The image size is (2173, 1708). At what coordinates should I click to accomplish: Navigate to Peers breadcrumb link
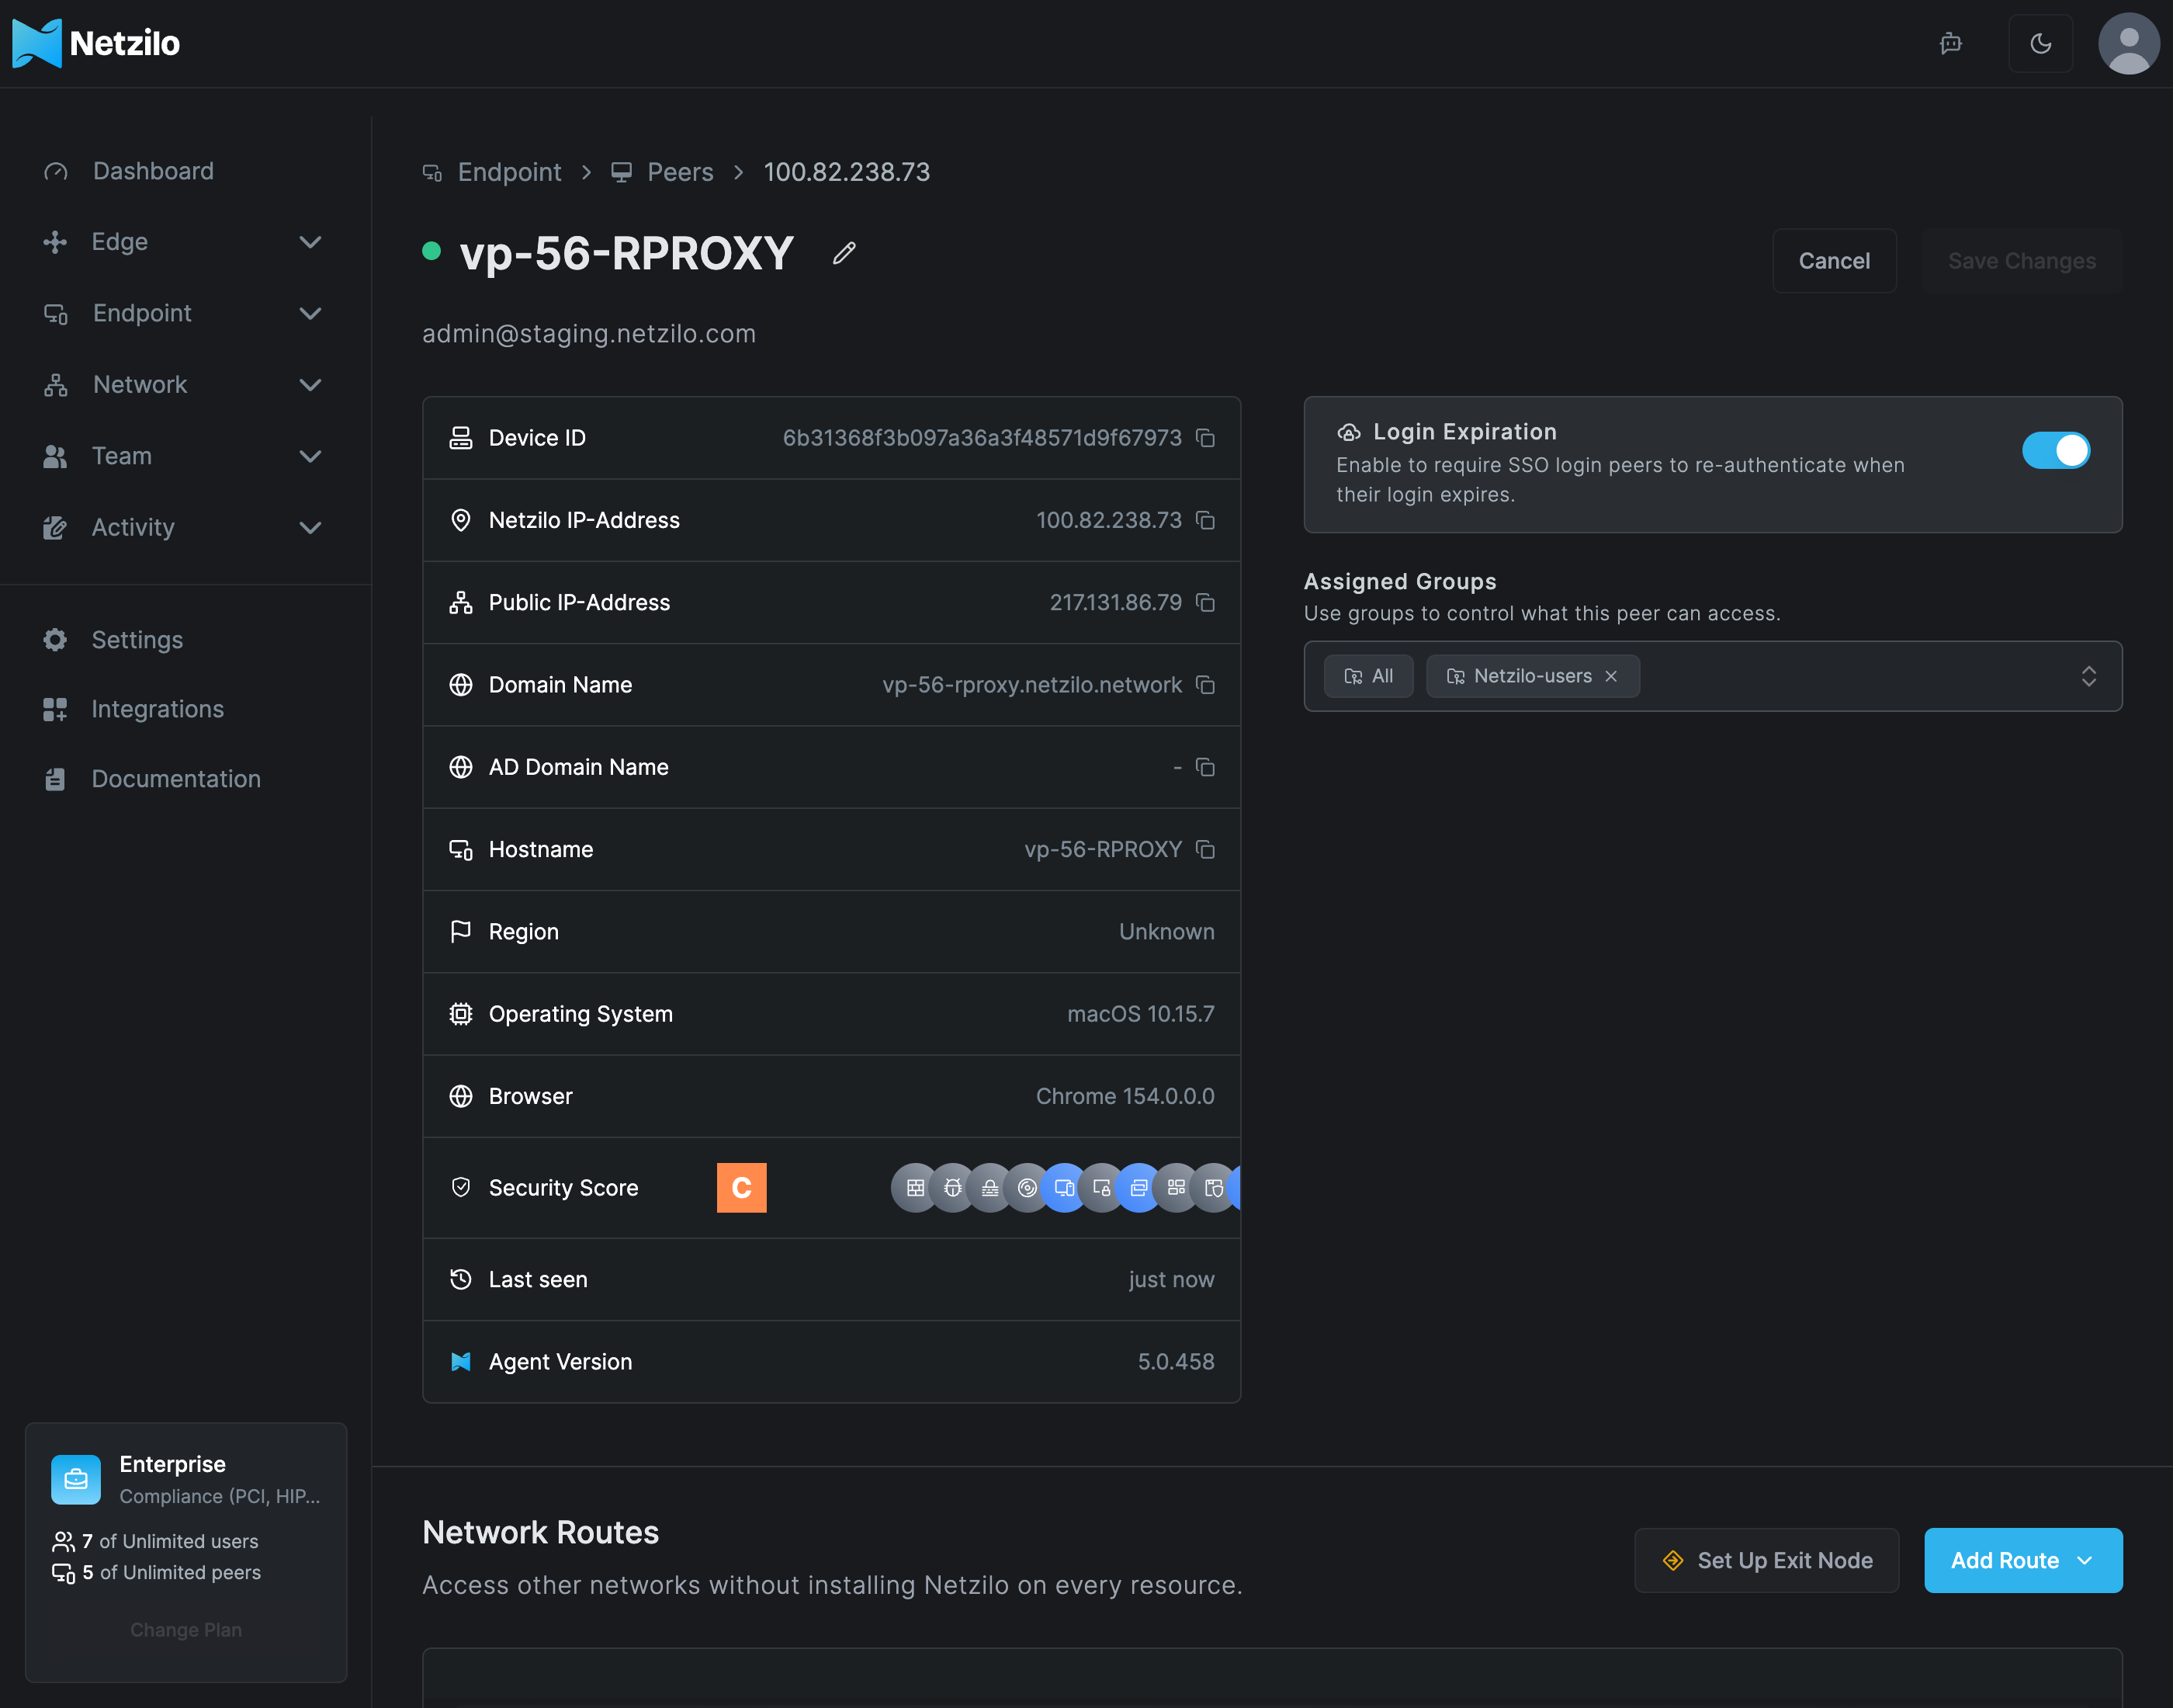coord(663,172)
